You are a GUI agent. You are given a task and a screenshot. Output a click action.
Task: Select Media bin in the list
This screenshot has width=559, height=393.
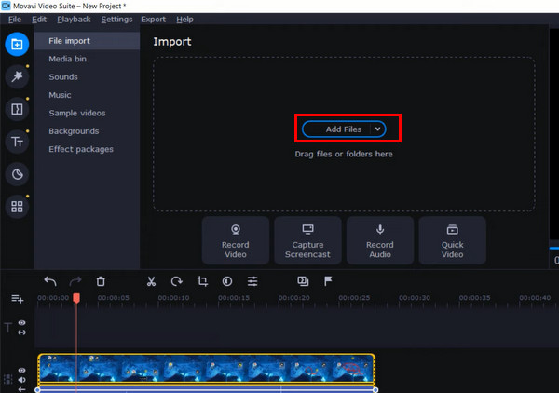click(87, 59)
